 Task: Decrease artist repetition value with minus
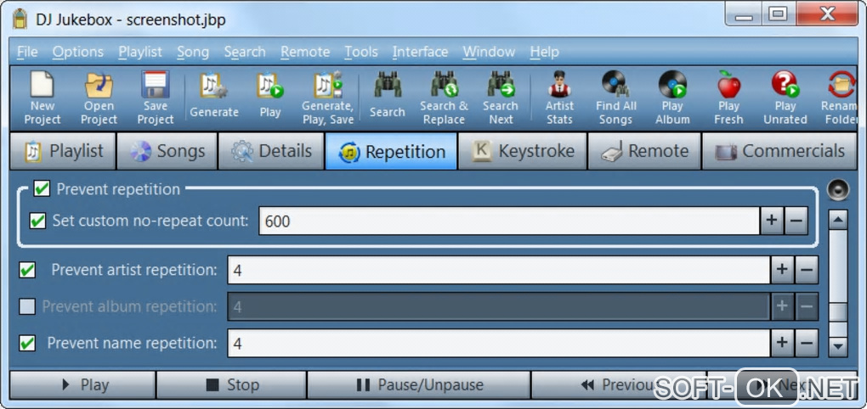click(x=806, y=271)
